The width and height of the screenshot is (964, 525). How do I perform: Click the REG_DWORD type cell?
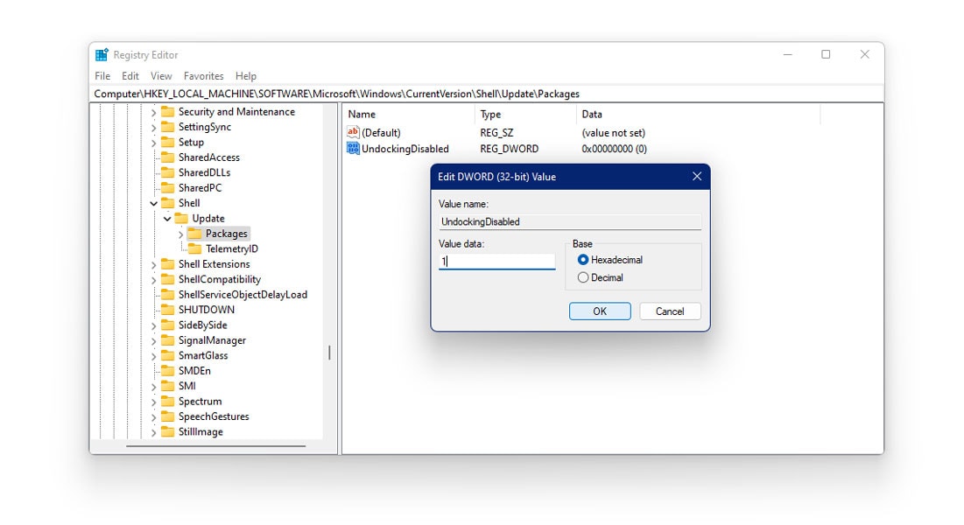click(509, 149)
